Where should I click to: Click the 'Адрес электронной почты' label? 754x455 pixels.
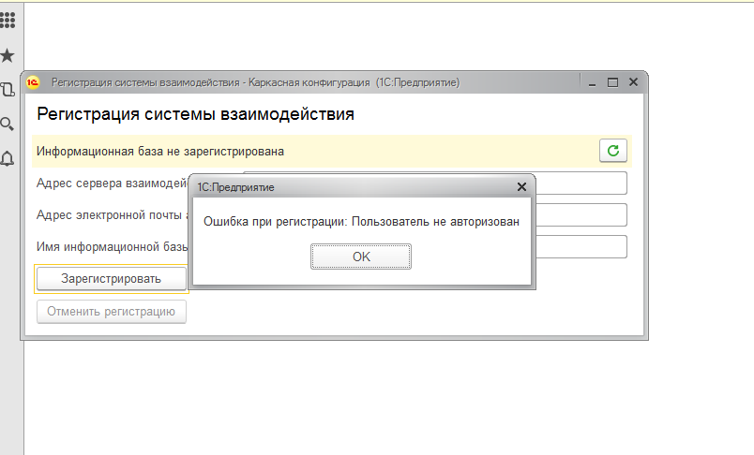[112, 215]
